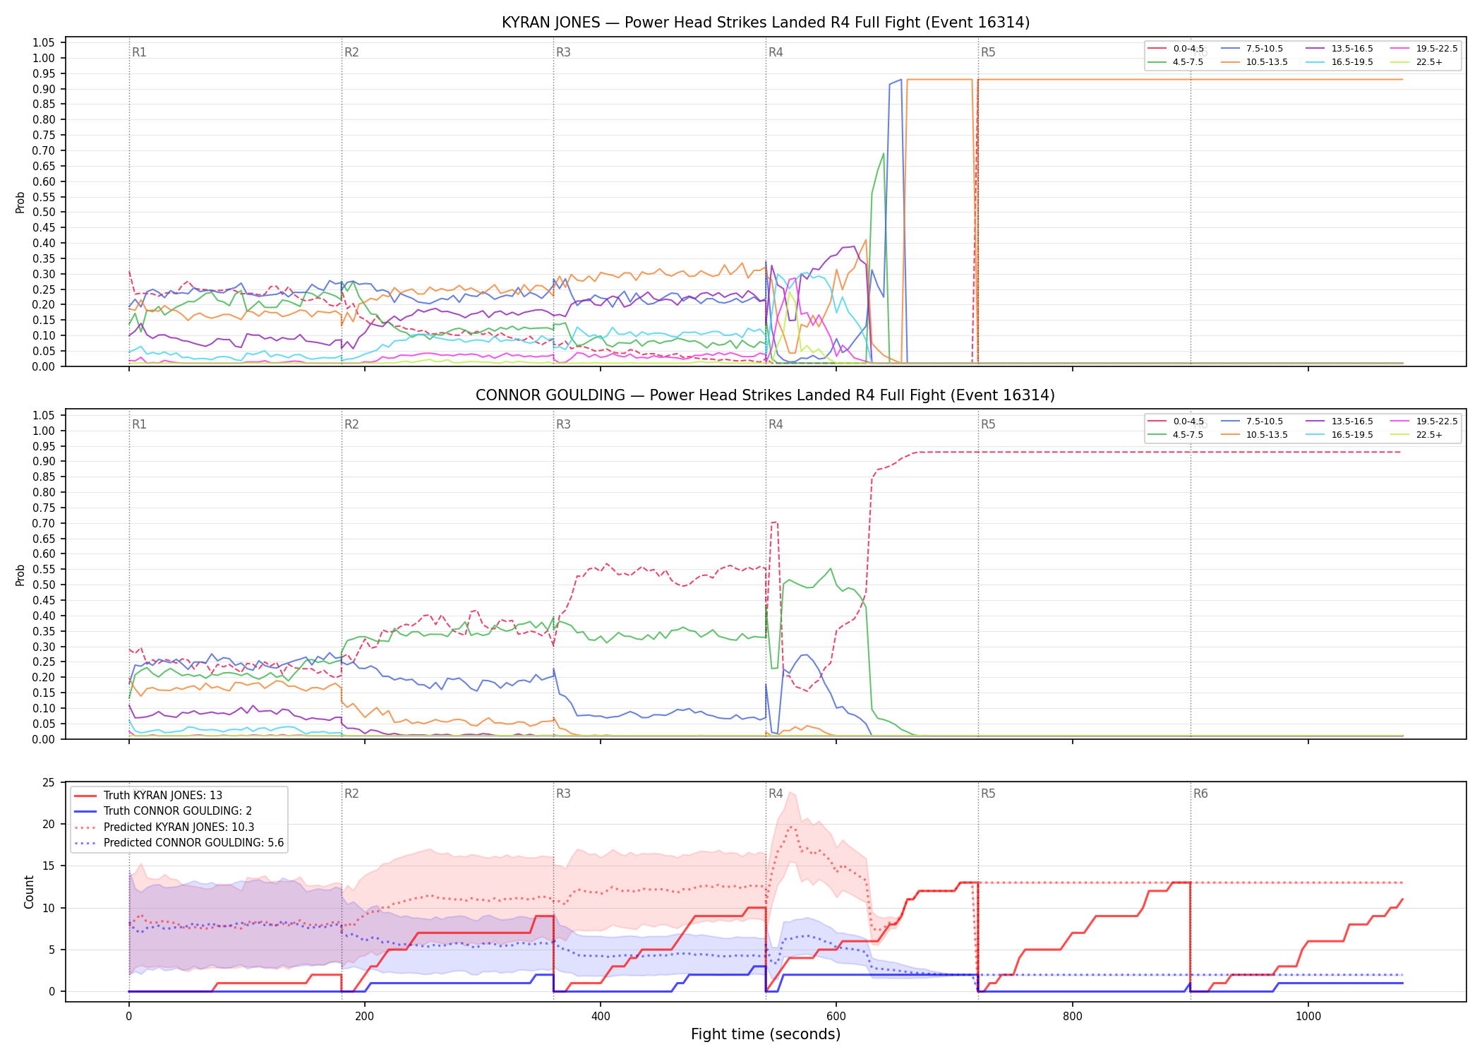Viewport: 1482px width, 1059px height.
Task: Click the R5 round marker in Connor Goulding chart
Action: [x=988, y=424]
